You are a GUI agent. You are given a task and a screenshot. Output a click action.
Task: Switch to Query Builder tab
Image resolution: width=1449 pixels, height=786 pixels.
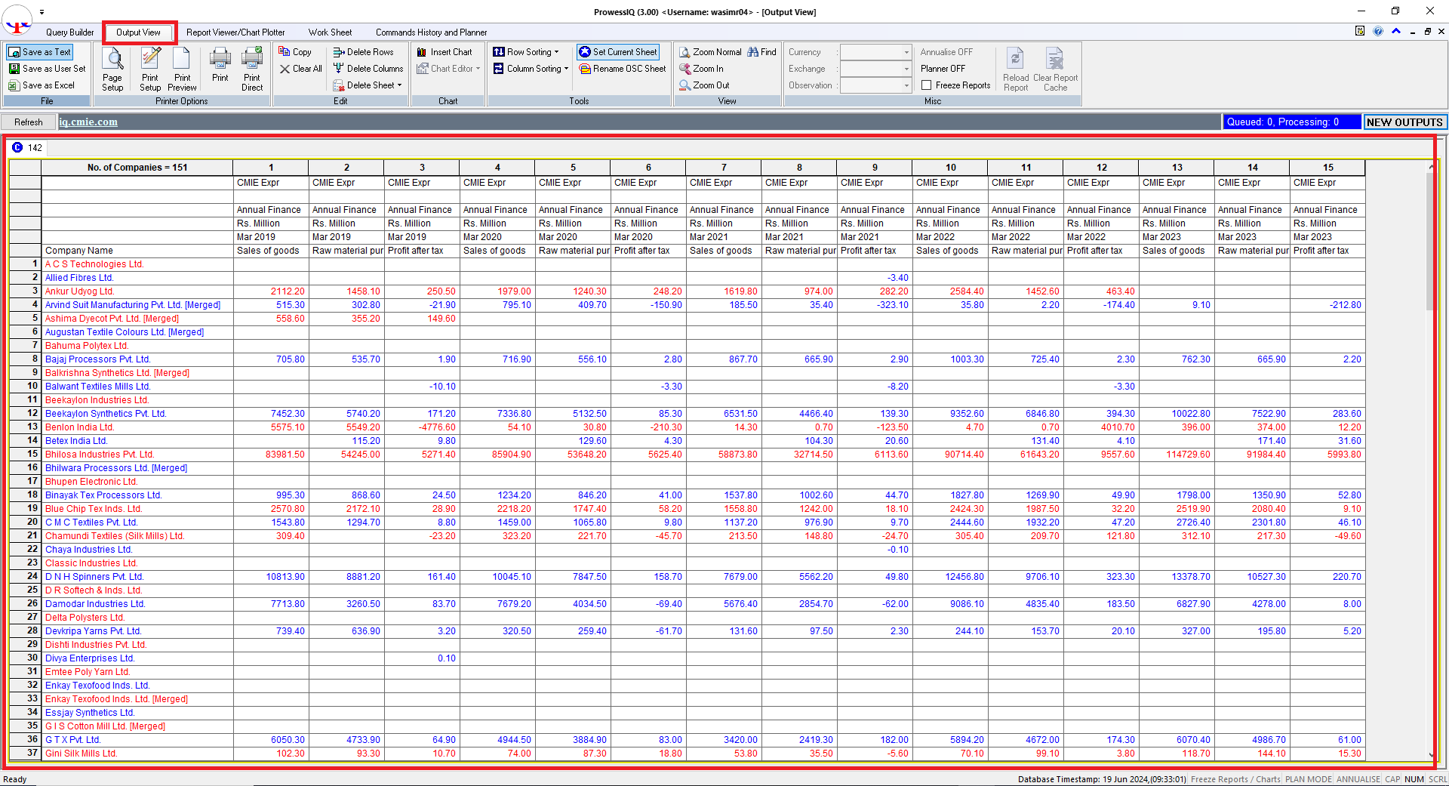click(69, 32)
